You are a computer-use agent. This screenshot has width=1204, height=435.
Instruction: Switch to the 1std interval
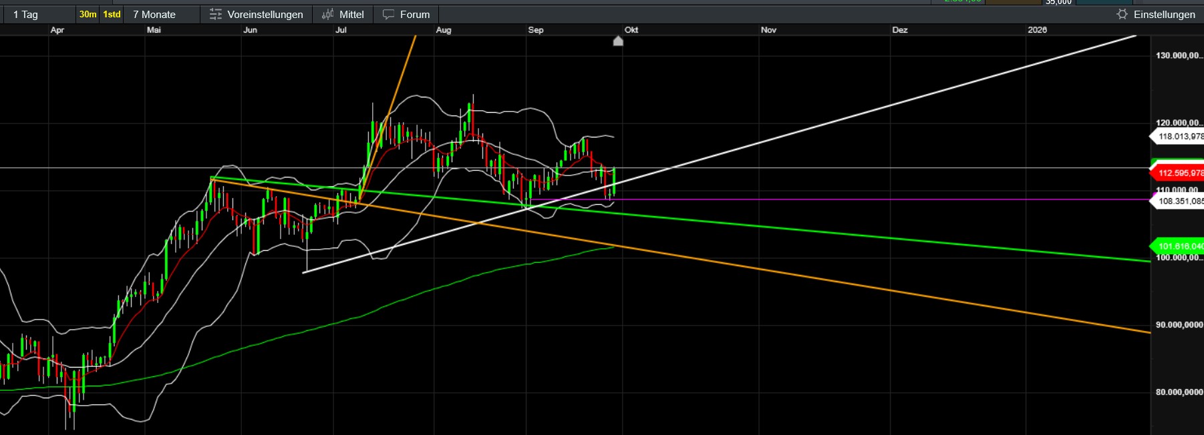[x=112, y=14]
